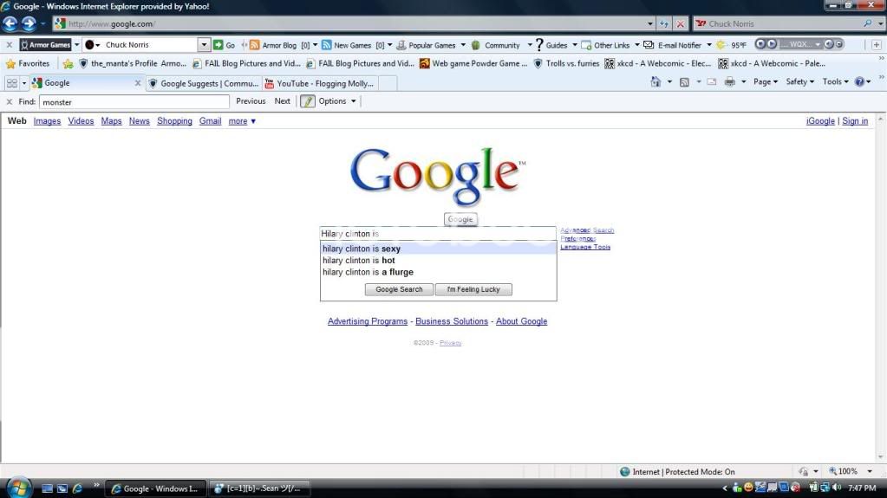Screen dimensions: 887x498
Task: Refresh the page using the address bar refresh icon
Action: [664, 23]
